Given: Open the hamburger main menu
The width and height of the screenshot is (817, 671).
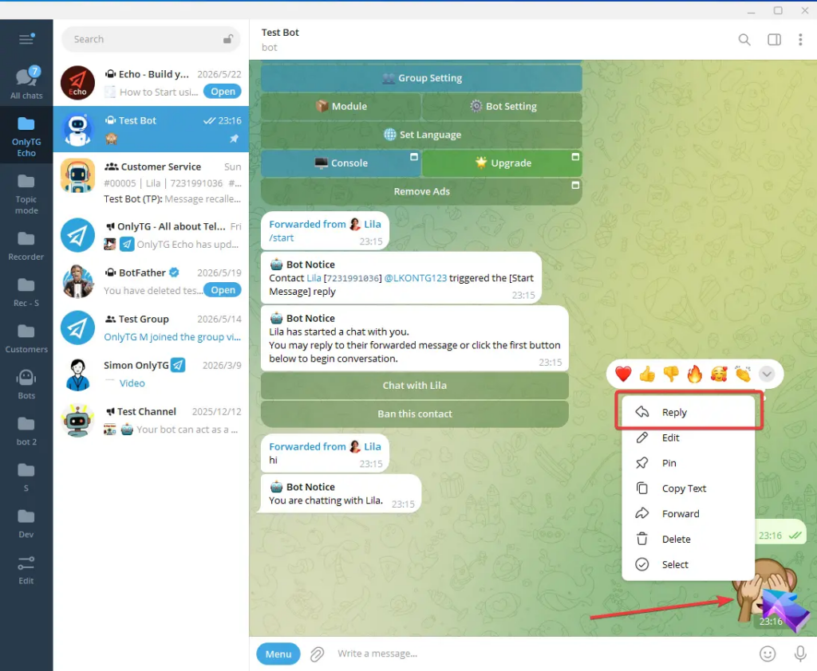Looking at the screenshot, I should coord(26,39).
